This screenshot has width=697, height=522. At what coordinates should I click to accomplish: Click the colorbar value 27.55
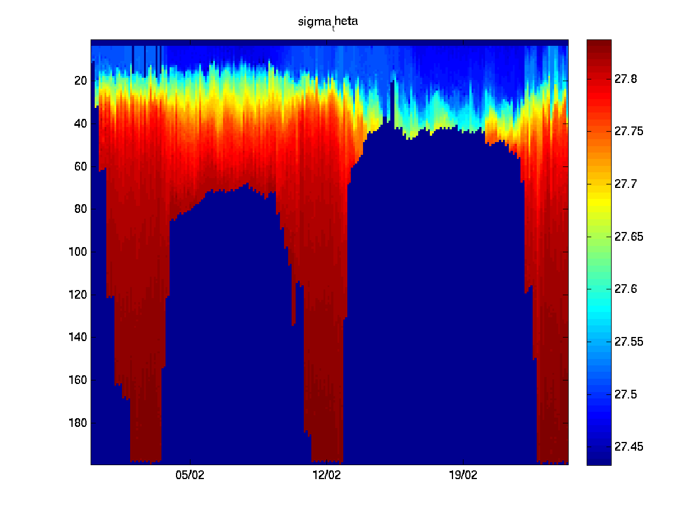pyautogui.click(x=628, y=342)
